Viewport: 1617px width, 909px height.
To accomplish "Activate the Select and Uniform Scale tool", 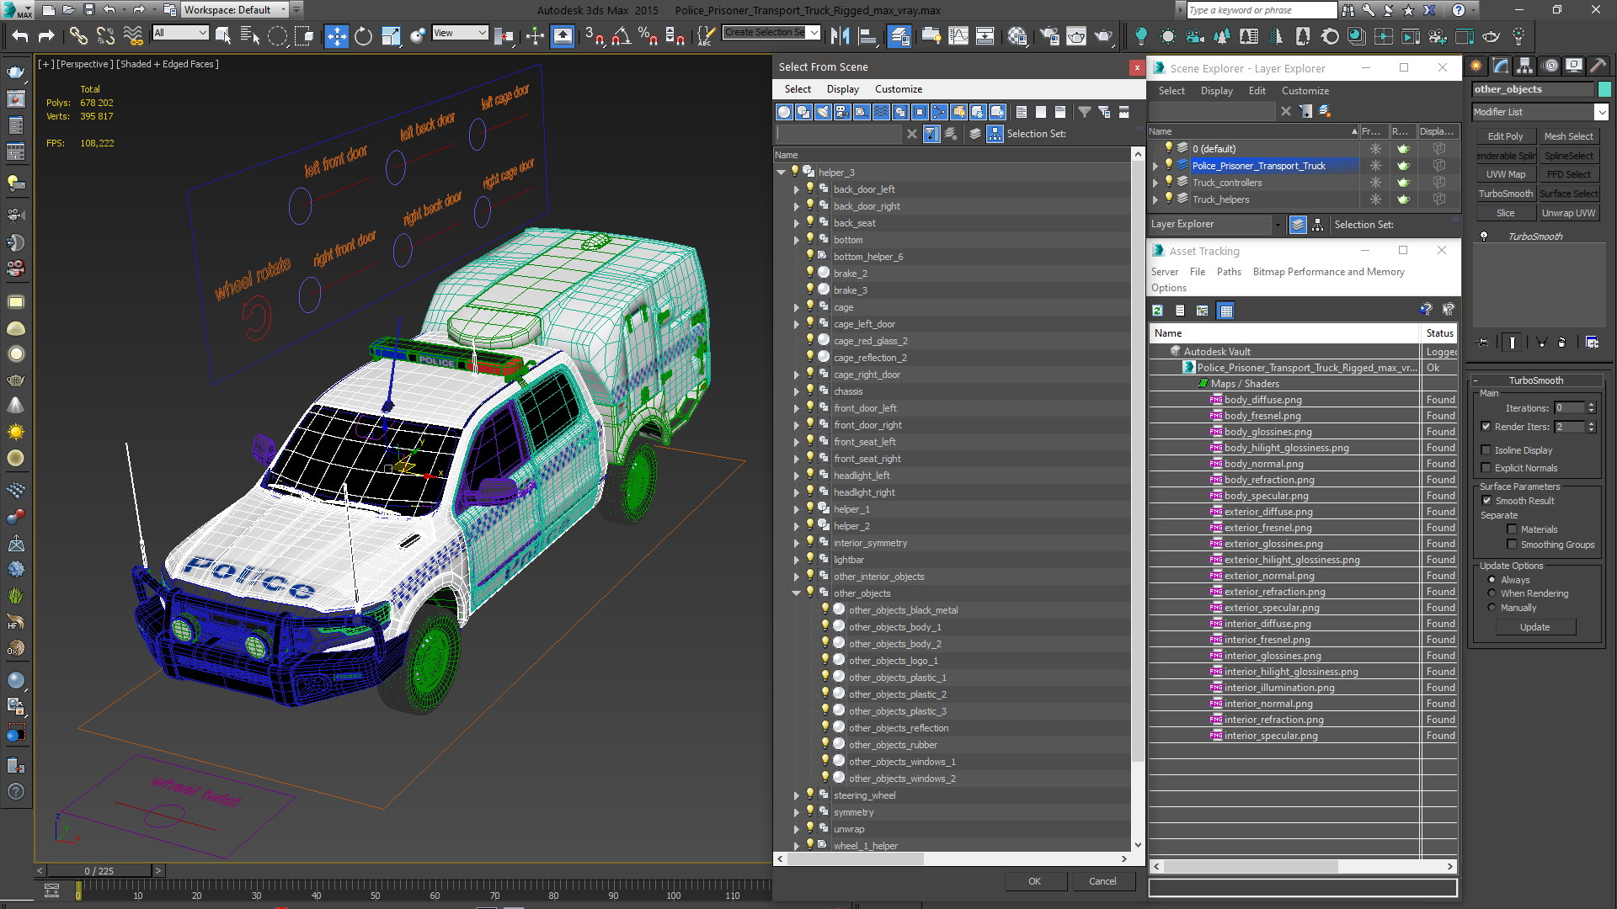I will point(390,35).
